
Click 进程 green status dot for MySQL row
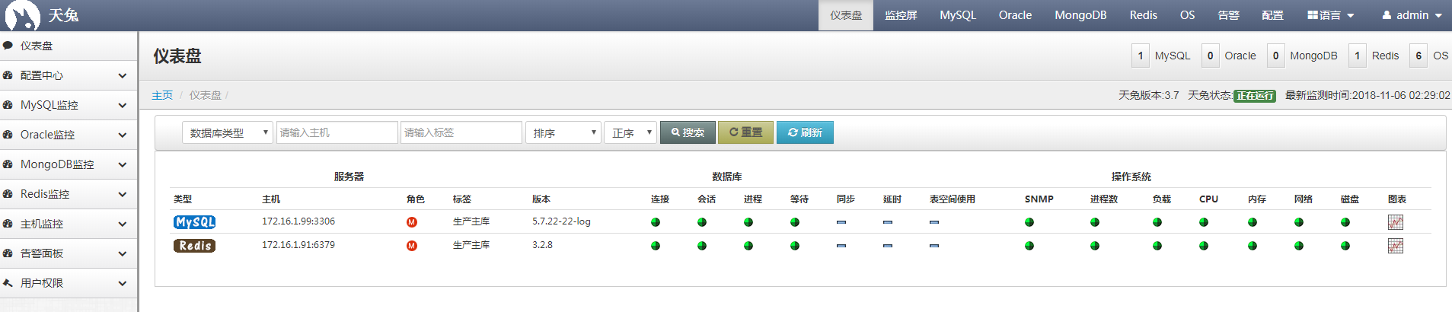click(x=748, y=222)
